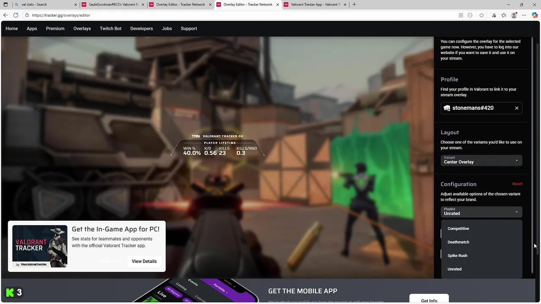Click the toolbar icon left of favorites list

coord(494,15)
